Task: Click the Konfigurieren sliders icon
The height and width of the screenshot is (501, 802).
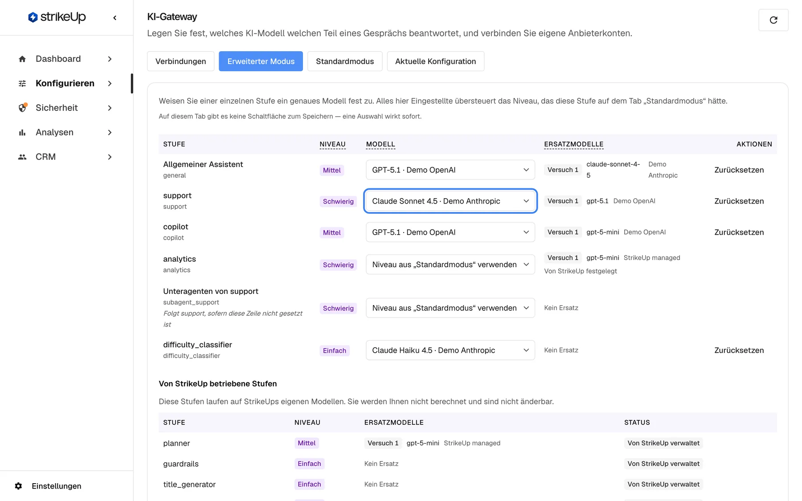Action: [x=22, y=83]
